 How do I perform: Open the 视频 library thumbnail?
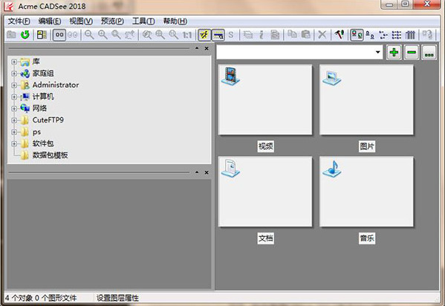265,100
